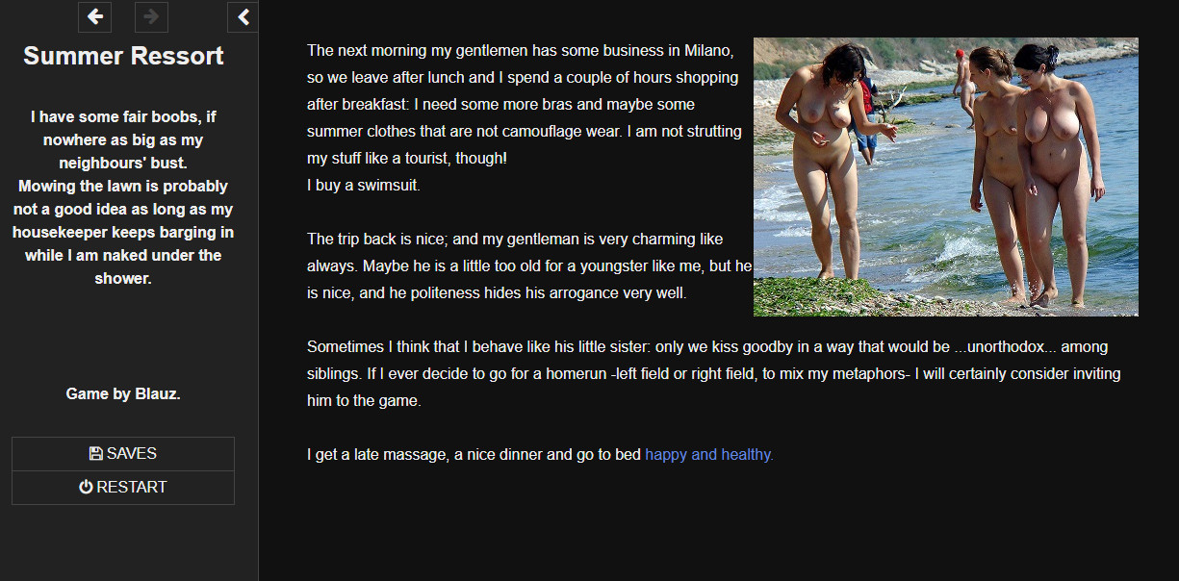Click the power icon beside RESTART
Viewport: 1179px width, 581px height.
[x=86, y=488]
